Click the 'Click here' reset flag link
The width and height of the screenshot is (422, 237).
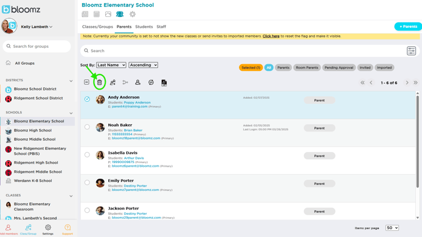271,36
